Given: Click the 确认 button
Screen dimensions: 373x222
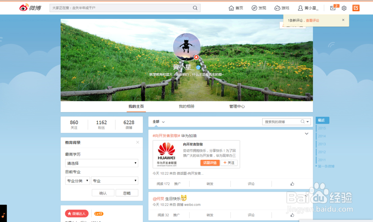Looking at the screenshot, I should [x=103, y=193].
